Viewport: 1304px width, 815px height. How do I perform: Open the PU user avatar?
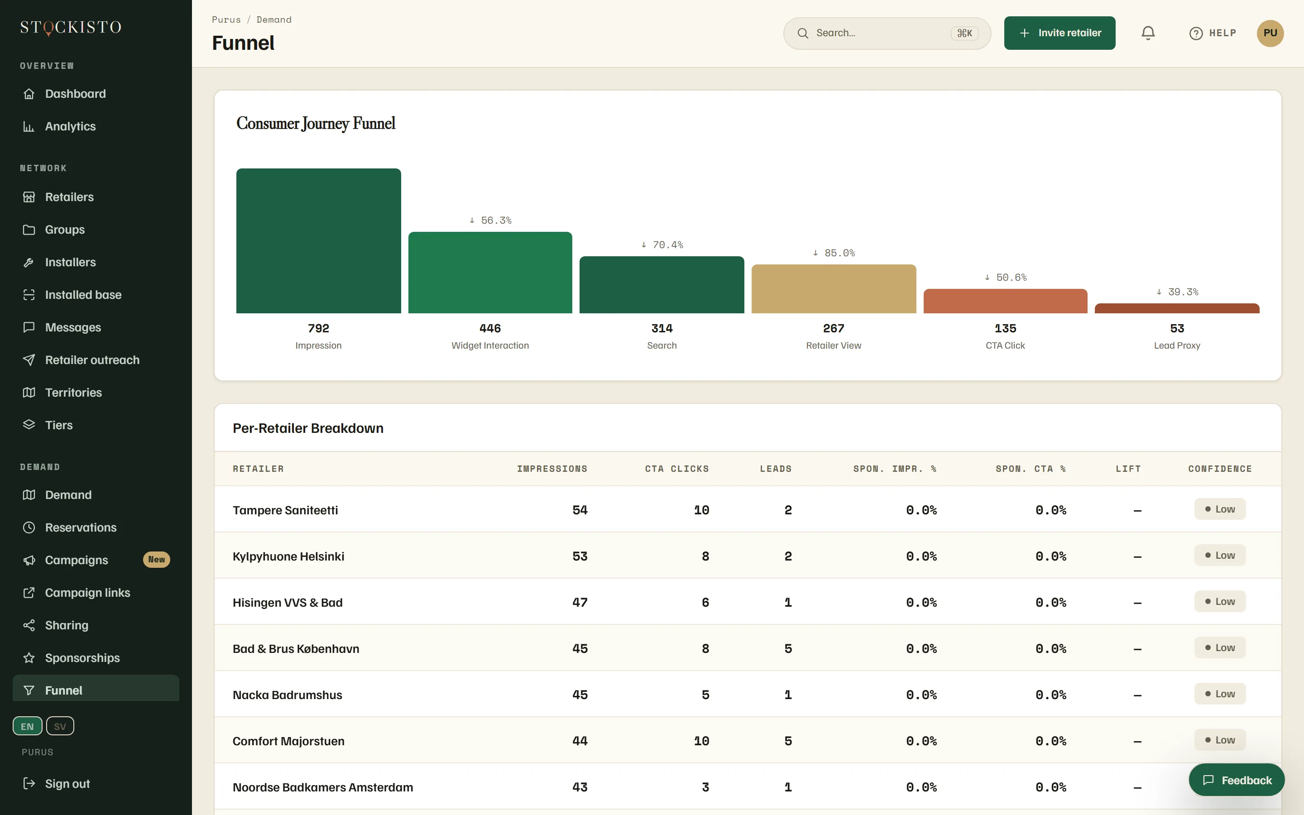pyautogui.click(x=1270, y=33)
